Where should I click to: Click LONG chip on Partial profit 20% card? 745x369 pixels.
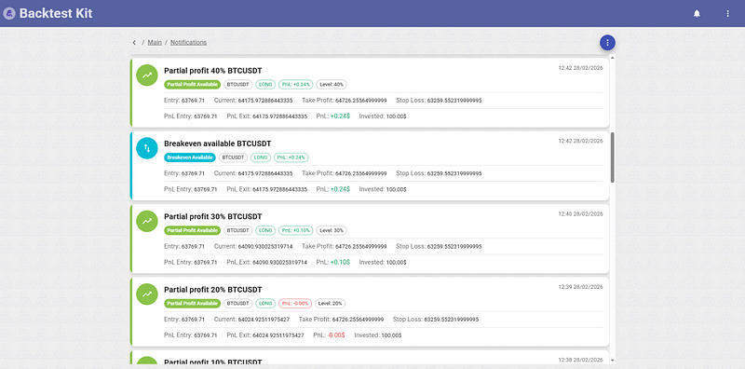pyautogui.click(x=265, y=304)
